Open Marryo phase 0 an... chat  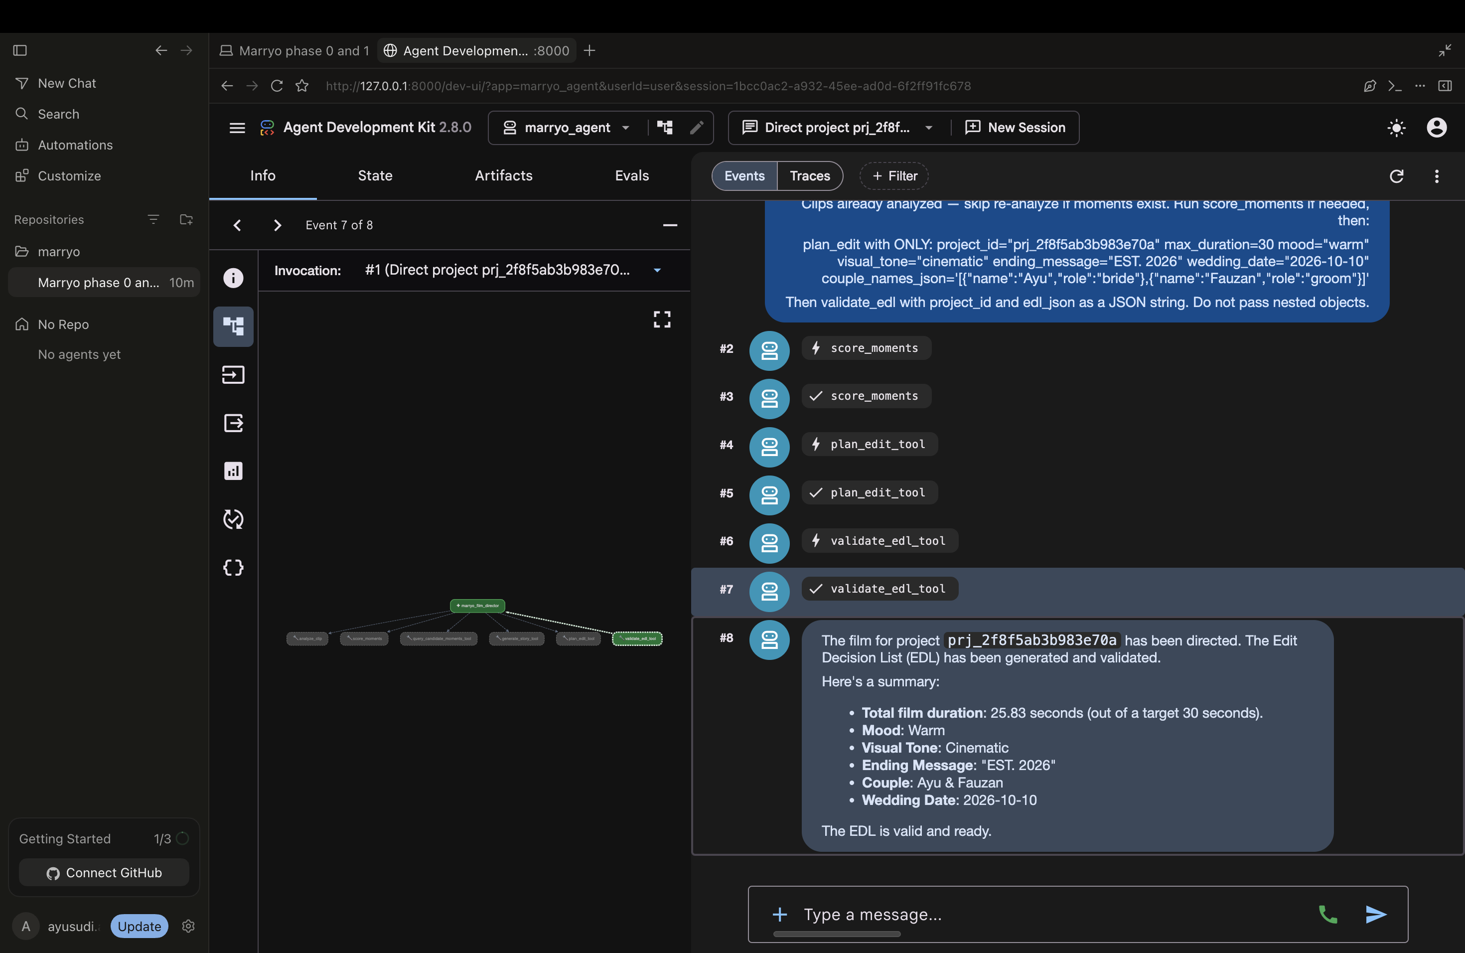pos(104,282)
